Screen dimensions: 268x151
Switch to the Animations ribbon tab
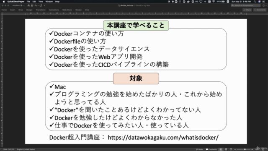(54, 10)
